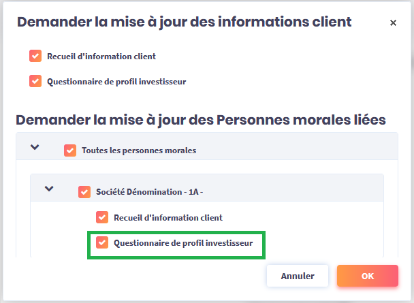Screen dimensions: 414x303
Task: Select the Toutes les personnes morales label
Action: pyautogui.click(x=139, y=150)
